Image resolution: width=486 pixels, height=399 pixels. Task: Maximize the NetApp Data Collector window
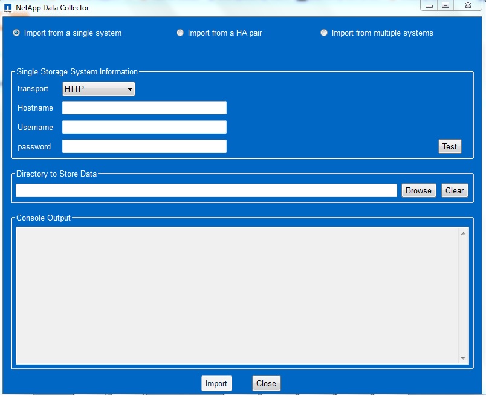pos(445,5)
